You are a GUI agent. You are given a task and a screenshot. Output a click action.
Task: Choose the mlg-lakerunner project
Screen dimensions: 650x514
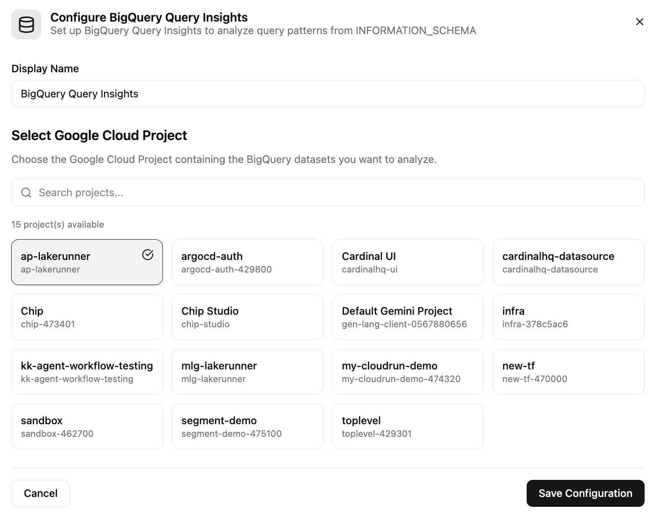pyautogui.click(x=247, y=372)
